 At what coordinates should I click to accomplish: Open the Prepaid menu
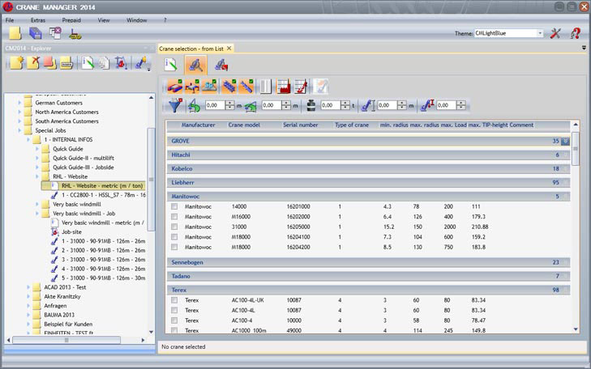tap(71, 20)
